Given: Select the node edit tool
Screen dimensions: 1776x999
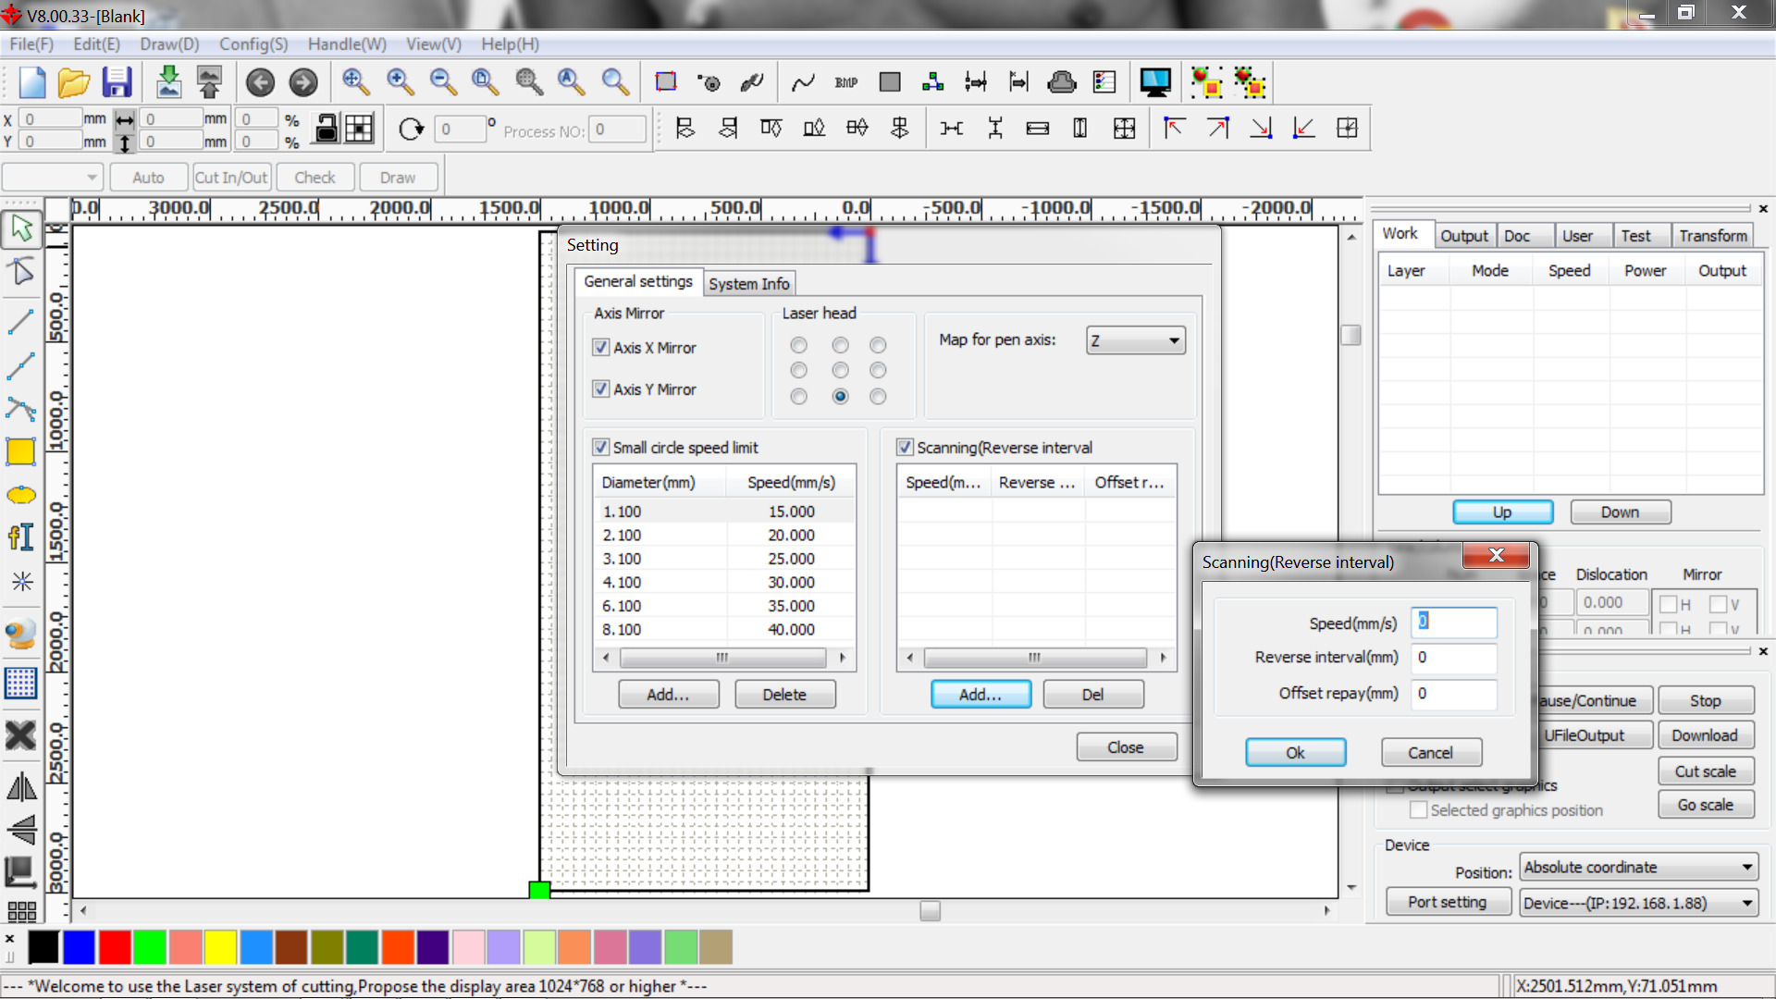Looking at the screenshot, I should pyautogui.click(x=21, y=272).
